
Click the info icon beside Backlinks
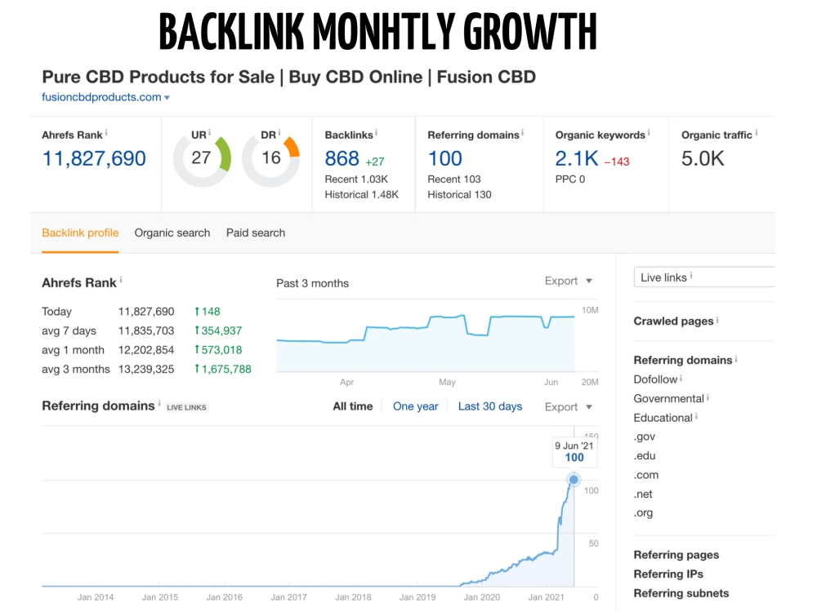[x=376, y=133]
